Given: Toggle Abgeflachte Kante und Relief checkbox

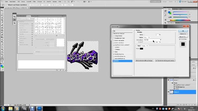Looking at the screenshot, I should [x=114, y=45].
